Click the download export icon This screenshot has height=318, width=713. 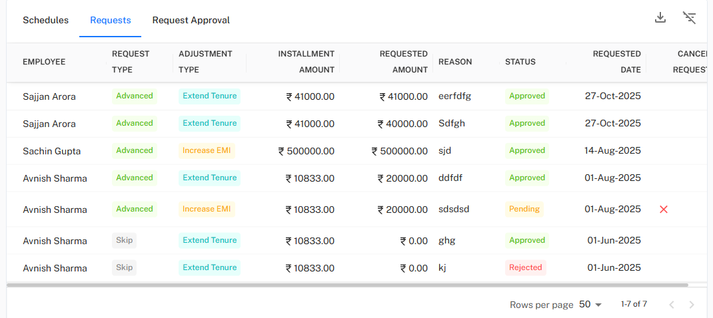coord(660,18)
